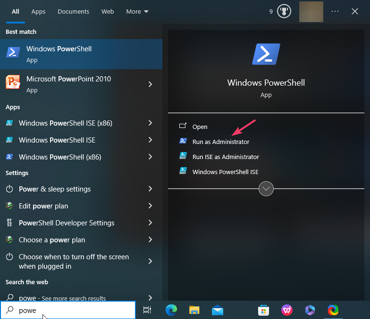Open the multicolor browser icon on taskbar
The image size is (370, 319).
click(x=333, y=310)
